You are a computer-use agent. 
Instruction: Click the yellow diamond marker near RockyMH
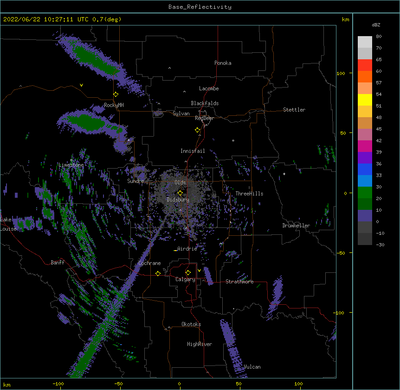pos(116,94)
